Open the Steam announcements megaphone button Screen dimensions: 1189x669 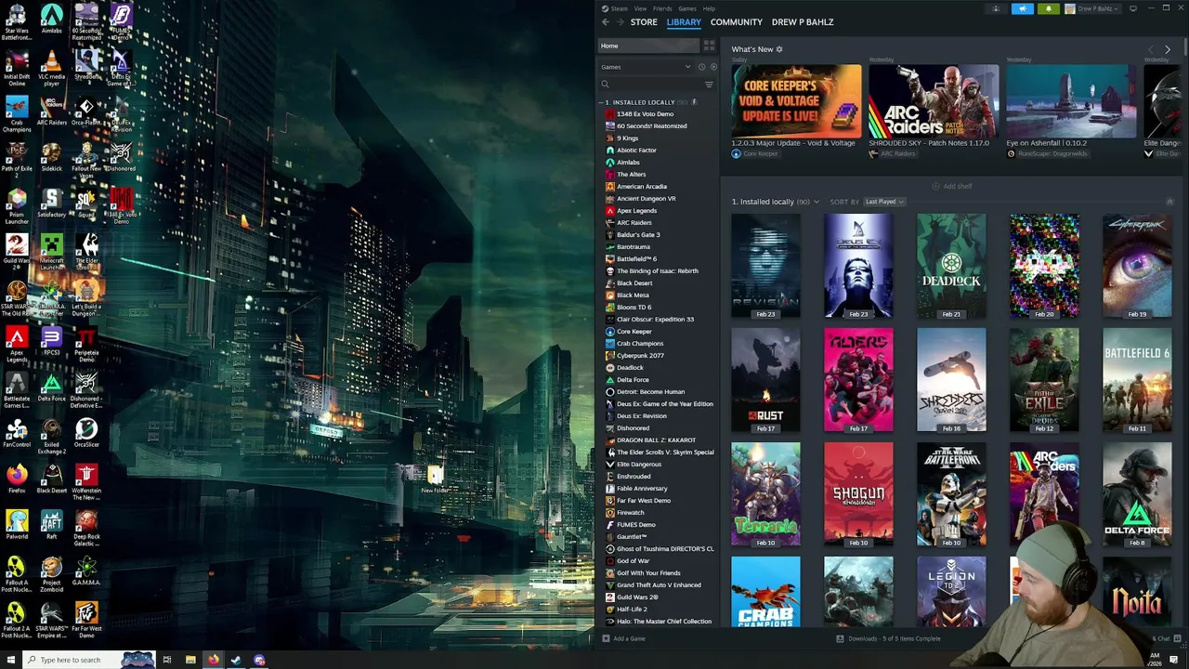(x=1023, y=8)
